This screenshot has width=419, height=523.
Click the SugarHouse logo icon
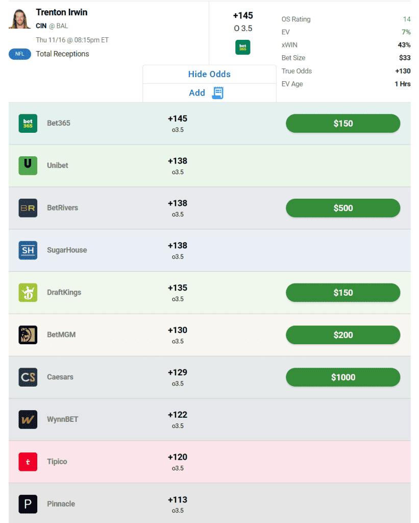pos(28,250)
